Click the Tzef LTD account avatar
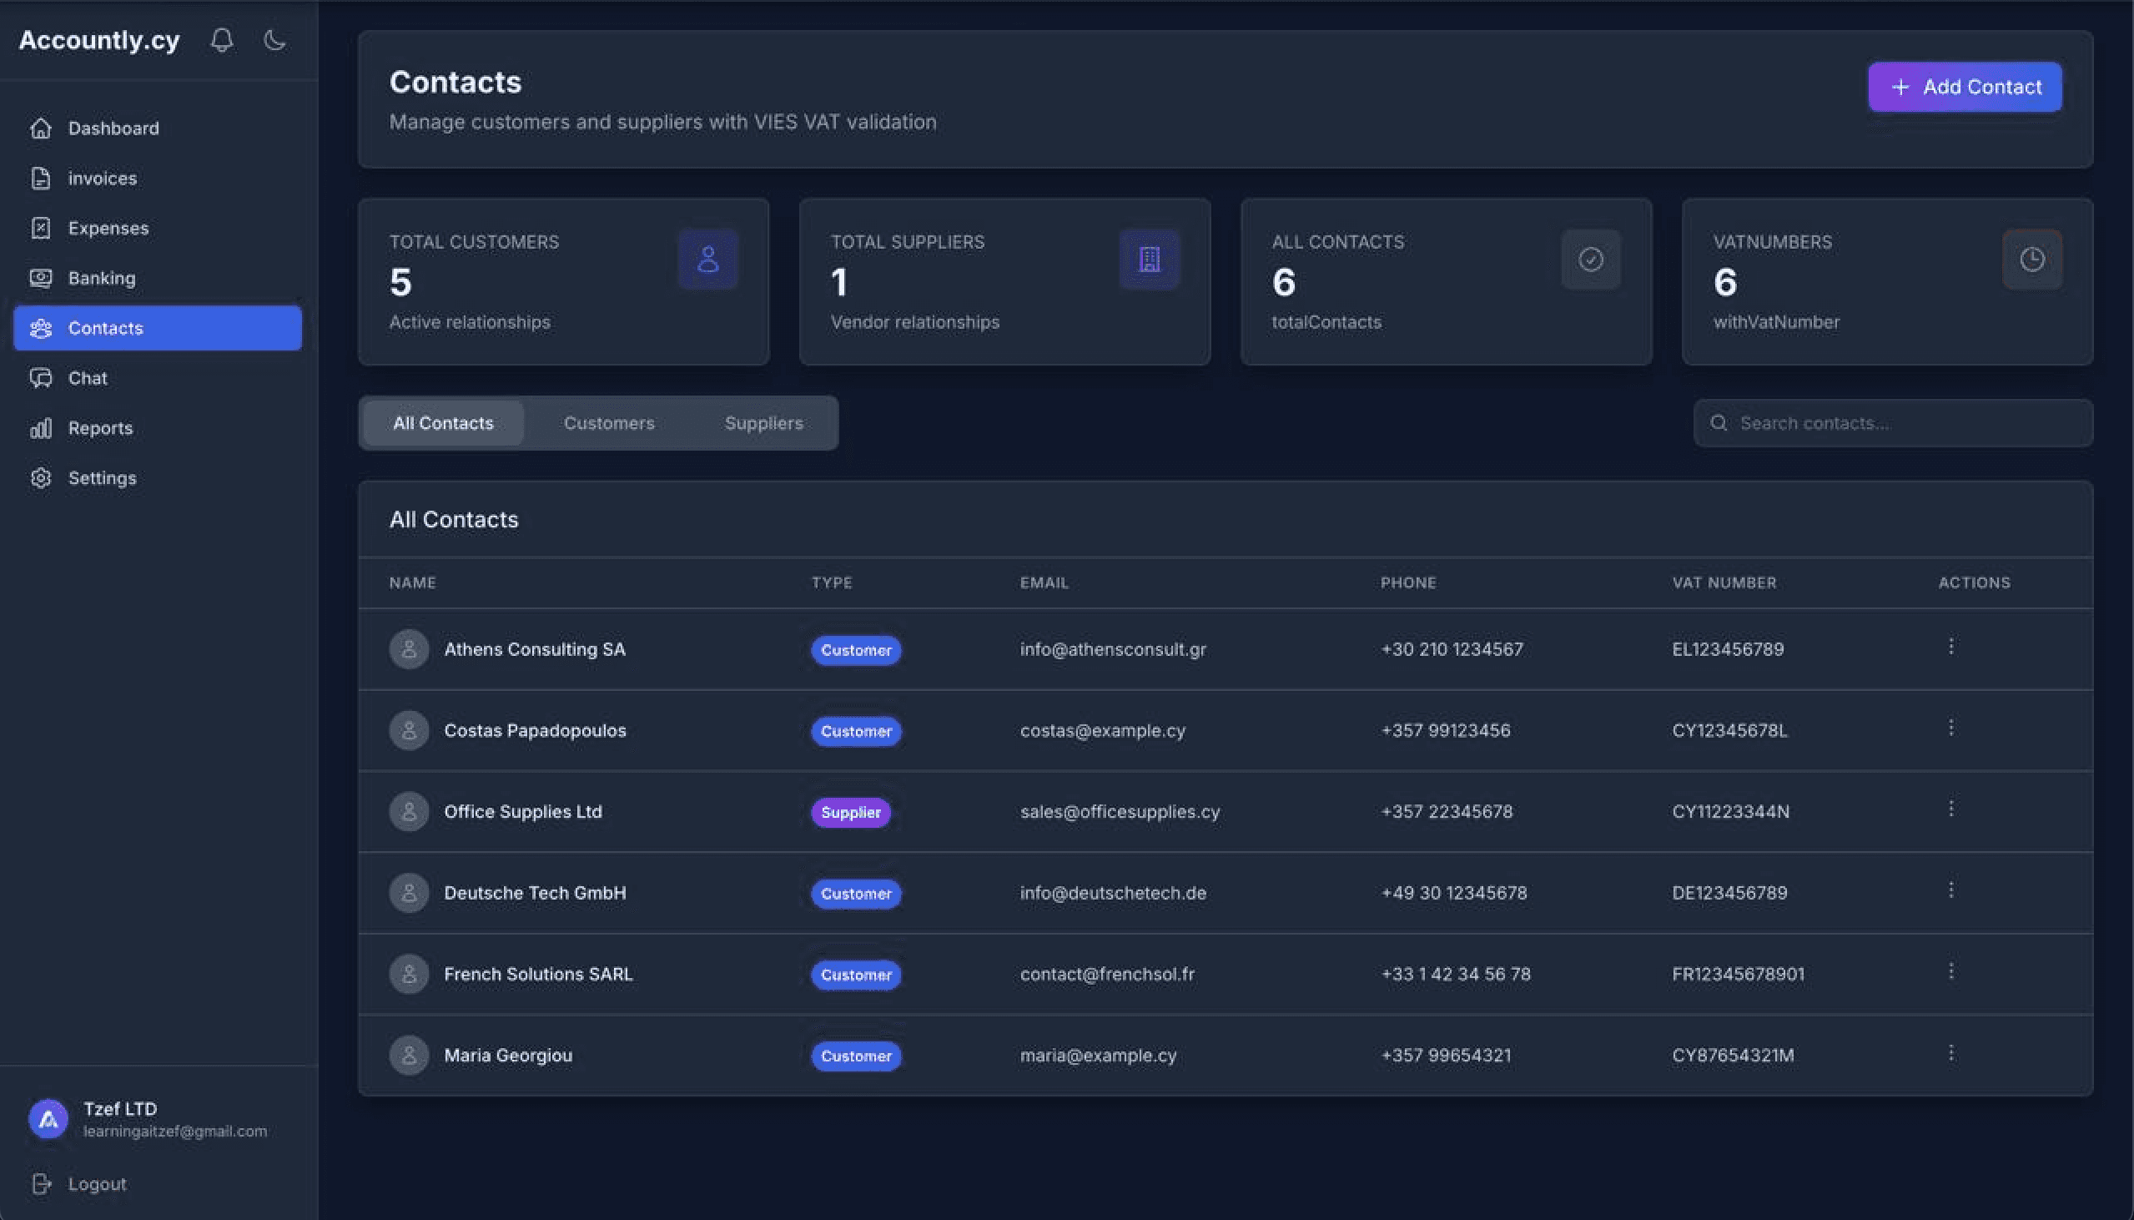 [48, 1119]
